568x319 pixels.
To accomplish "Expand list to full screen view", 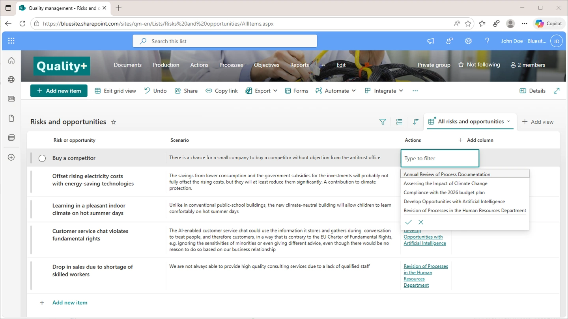I will point(557,91).
